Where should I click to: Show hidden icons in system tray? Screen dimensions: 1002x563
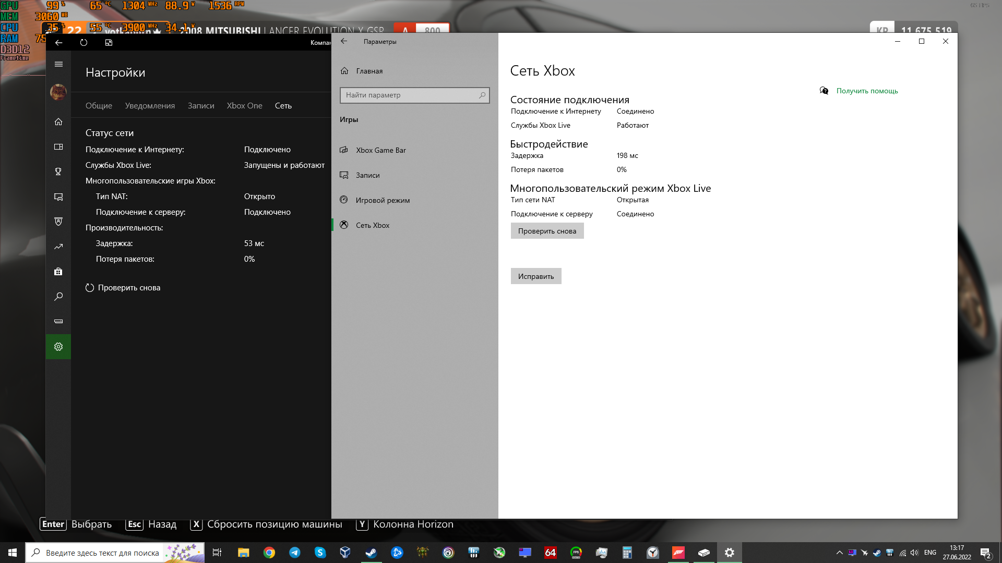click(x=839, y=553)
